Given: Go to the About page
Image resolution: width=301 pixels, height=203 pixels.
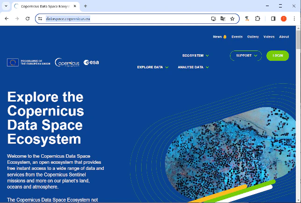Looking at the screenshot, I should tap(284, 36).
